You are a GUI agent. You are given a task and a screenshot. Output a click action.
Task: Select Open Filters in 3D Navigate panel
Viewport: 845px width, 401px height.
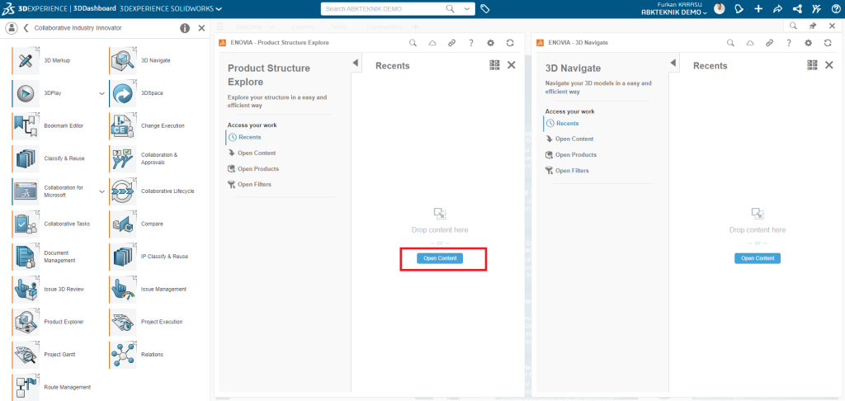point(572,171)
